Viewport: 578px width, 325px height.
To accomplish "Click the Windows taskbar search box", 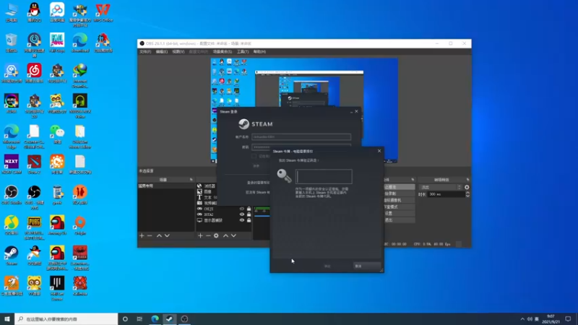I will click(66, 319).
